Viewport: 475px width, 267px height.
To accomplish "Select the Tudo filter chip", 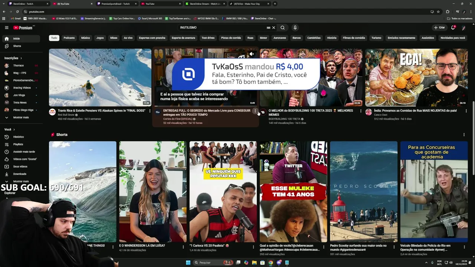I will point(54,38).
